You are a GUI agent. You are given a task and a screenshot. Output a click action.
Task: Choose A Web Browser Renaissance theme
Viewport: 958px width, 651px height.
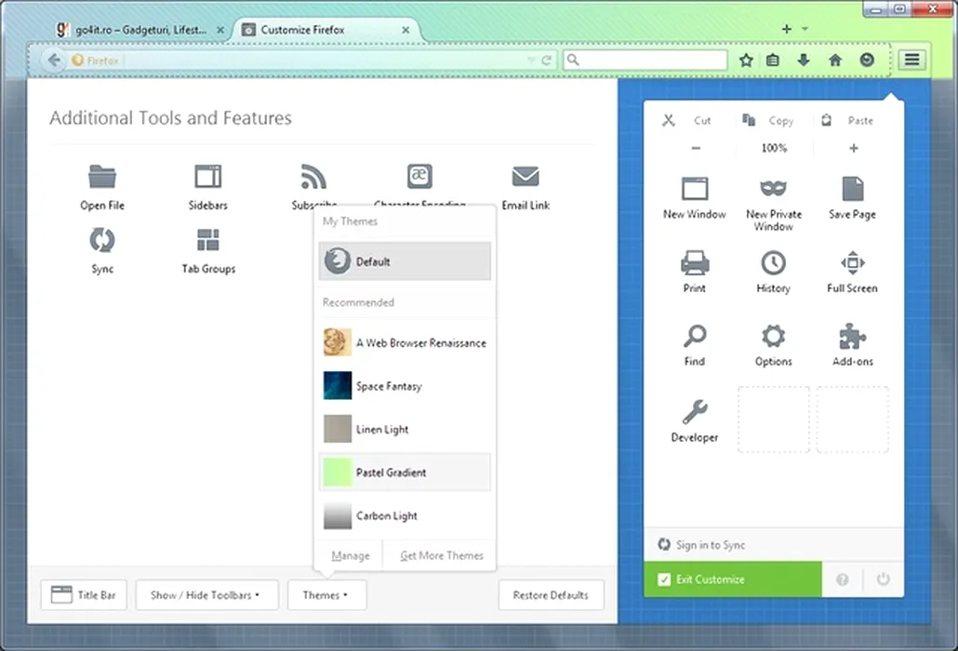tap(405, 342)
